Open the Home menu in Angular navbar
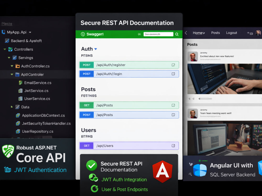Image resolution: width=262 pixels, height=196 pixels. (199, 33)
